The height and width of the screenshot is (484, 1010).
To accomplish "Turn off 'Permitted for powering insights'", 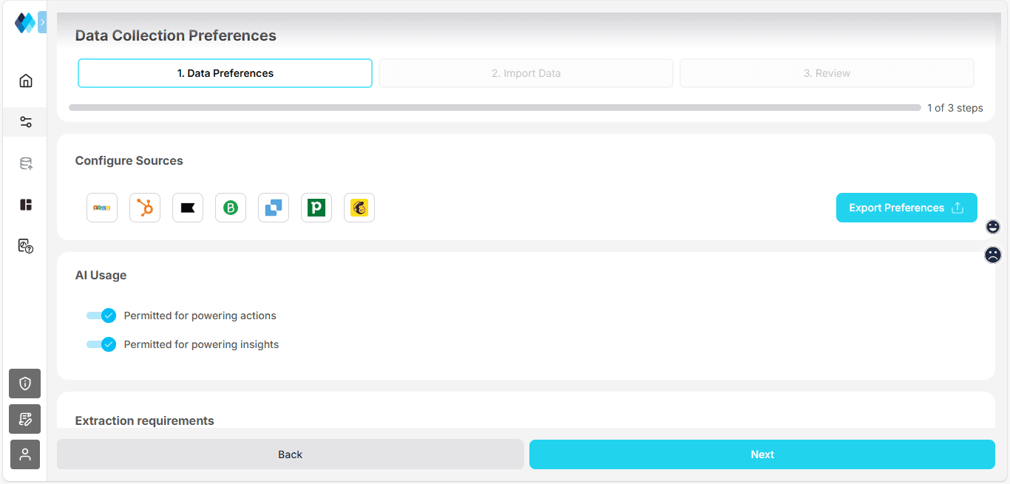I will pyautogui.click(x=101, y=344).
